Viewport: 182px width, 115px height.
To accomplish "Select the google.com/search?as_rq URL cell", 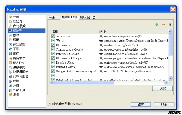I will (x=123, y=49).
